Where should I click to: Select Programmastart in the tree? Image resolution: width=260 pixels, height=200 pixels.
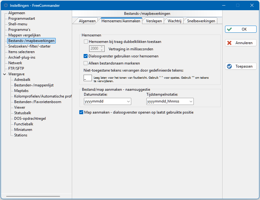[22, 19]
